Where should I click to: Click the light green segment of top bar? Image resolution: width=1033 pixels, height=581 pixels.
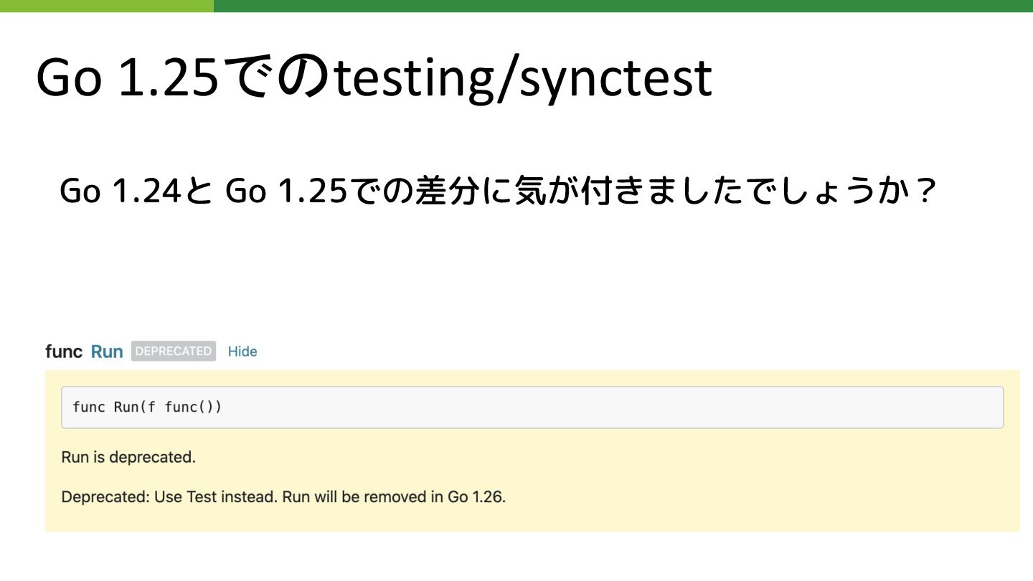click(x=106, y=6)
